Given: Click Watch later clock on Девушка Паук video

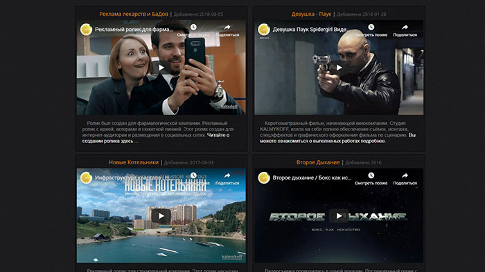Looking at the screenshot, I should pyautogui.click(x=371, y=28).
